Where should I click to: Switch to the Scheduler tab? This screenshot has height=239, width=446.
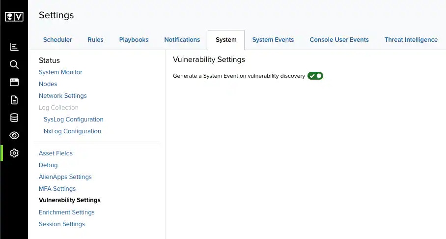(57, 40)
